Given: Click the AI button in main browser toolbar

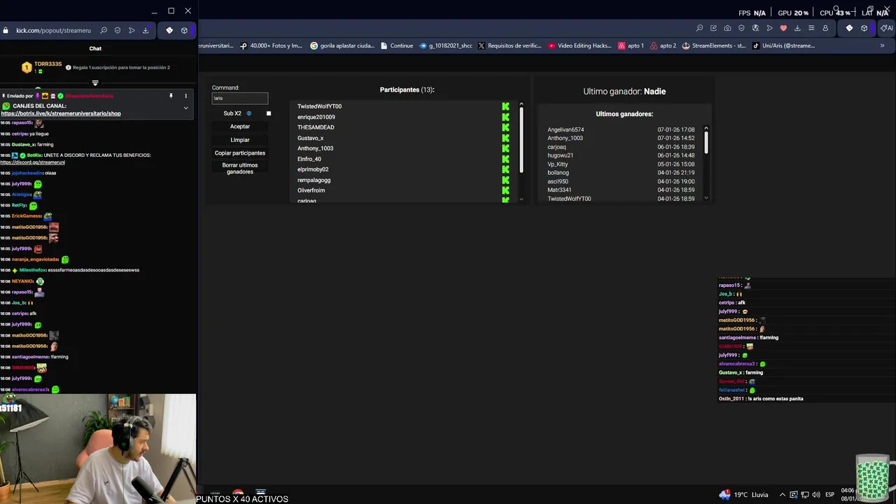Looking at the screenshot, I should tap(887, 28).
